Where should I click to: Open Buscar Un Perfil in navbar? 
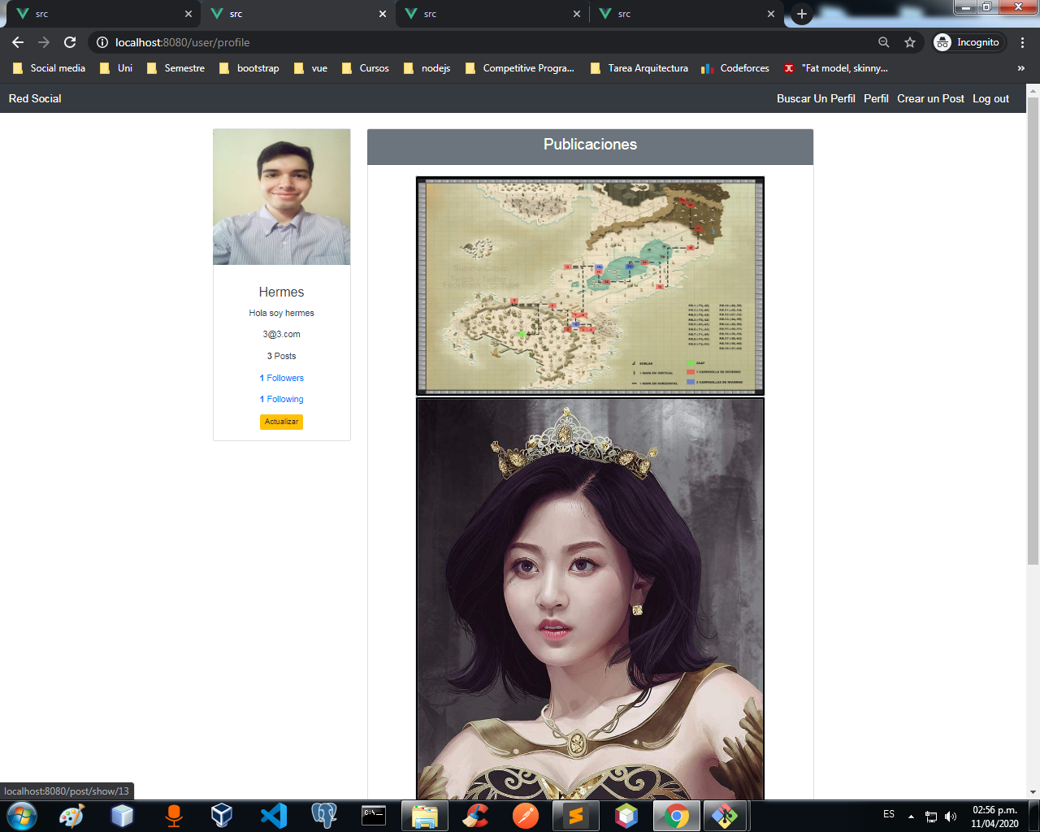pyautogui.click(x=816, y=98)
